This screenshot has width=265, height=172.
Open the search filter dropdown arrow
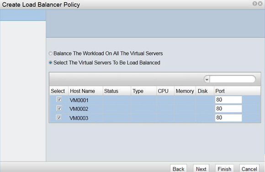coord(207,79)
